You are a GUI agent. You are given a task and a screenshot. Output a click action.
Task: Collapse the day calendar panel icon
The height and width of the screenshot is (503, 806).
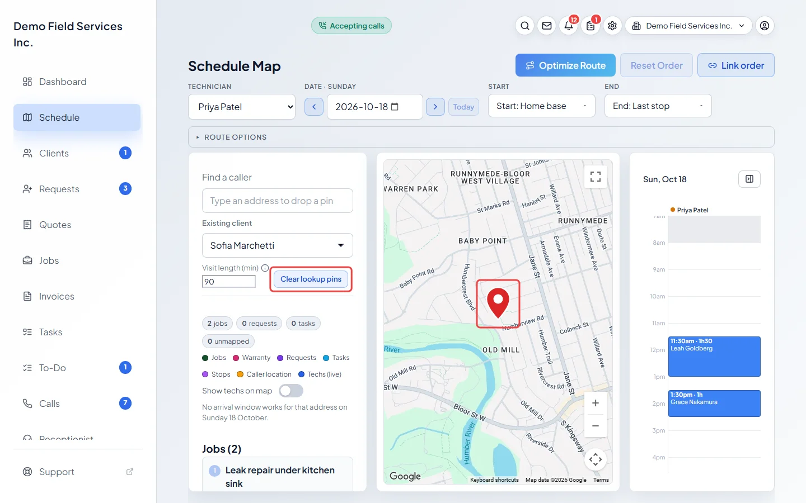click(x=749, y=179)
